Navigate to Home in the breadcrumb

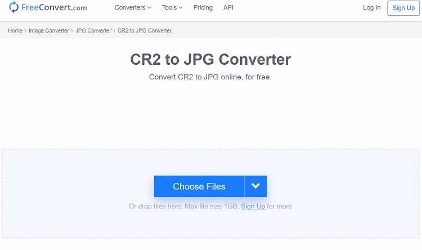(x=15, y=30)
